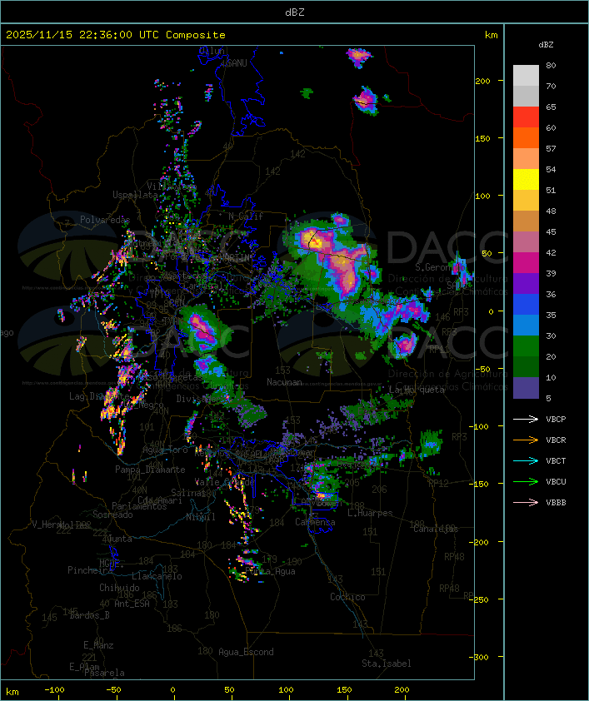This screenshot has height=701, width=589.
Task: Click the Sosneado place label
Action: point(112,515)
